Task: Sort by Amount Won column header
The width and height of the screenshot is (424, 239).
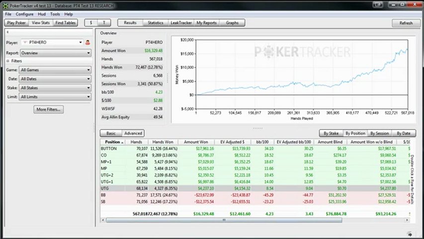Action: point(196,142)
